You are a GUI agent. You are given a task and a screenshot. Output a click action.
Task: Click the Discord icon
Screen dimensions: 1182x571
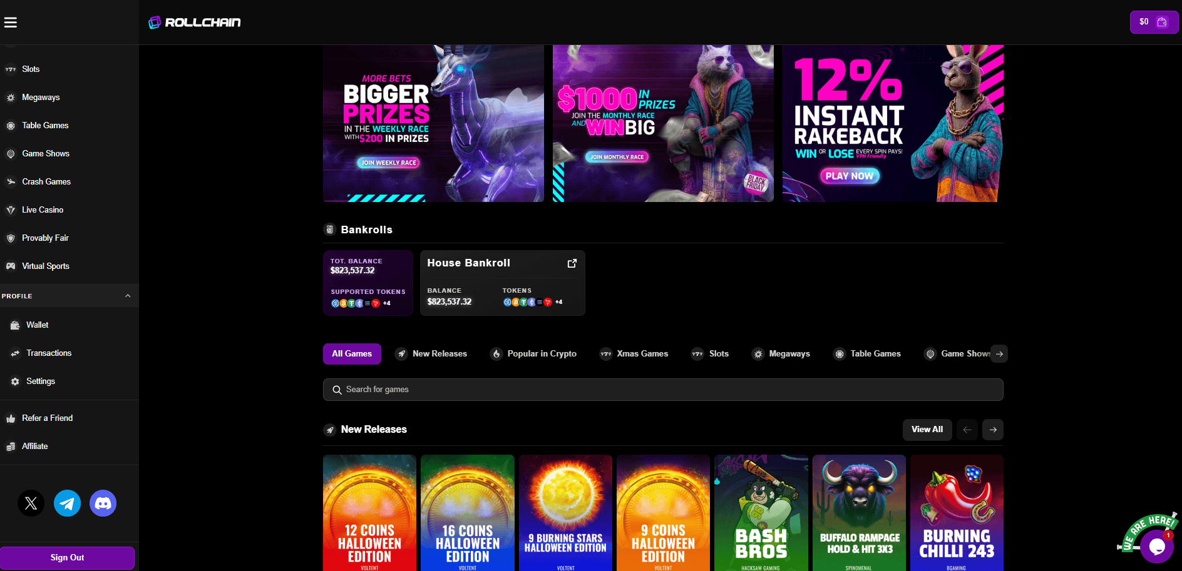(103, 503)
